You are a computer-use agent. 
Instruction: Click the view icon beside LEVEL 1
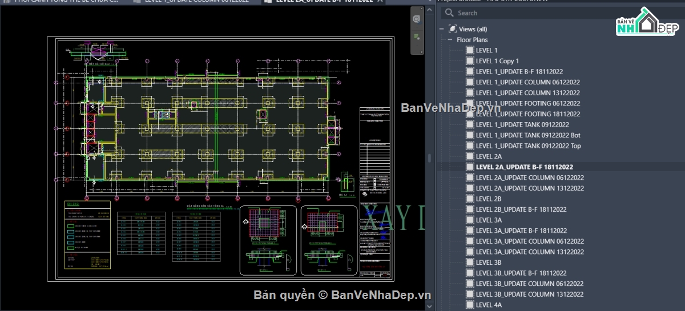pyautogui.click(x=470, y=50)
